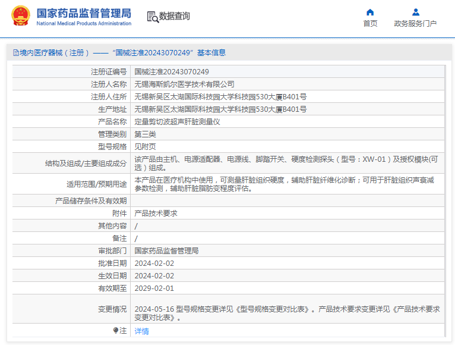This screenshot has width=455, height=345.
Task: Select registration number 国械注准20243070249 cell
Action: point(172,72)
